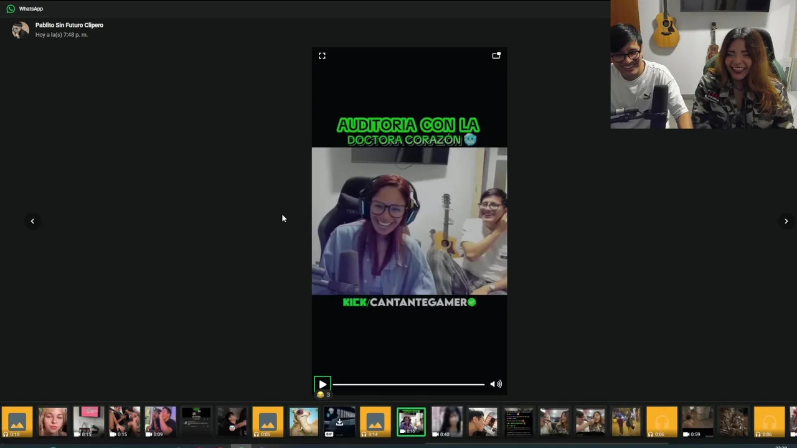Select the 0:40 video thumbnail
The width and height of the screenshot is (797, 448).
point(447,422)
